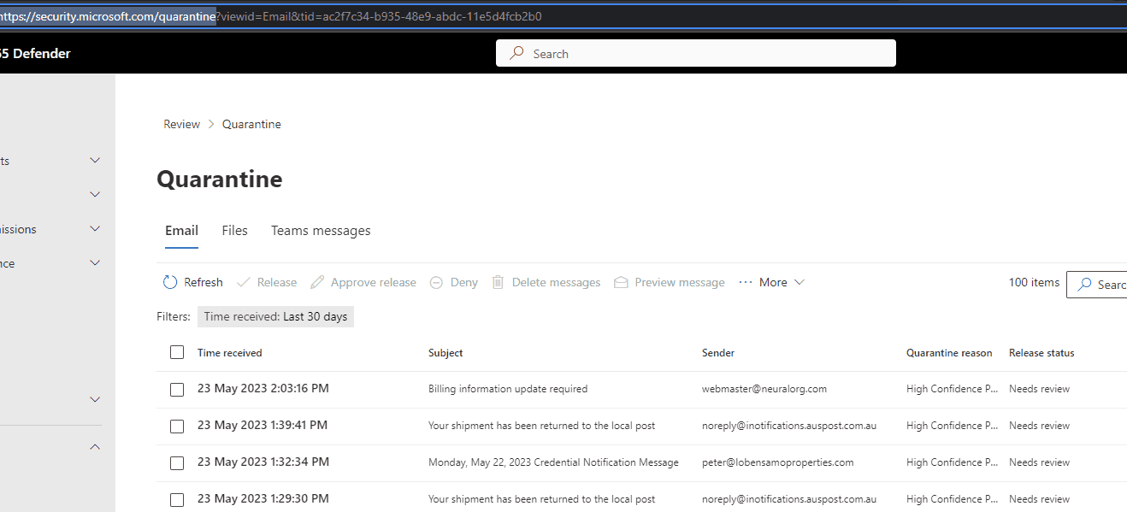Switch to the Files tab
The width and height of the screenshot is (1127, 512).
[x=234, y=231]
